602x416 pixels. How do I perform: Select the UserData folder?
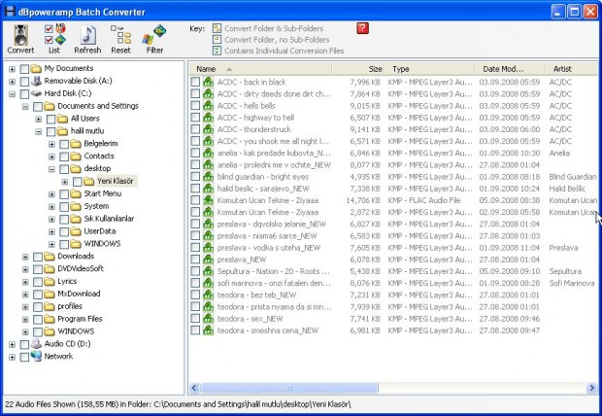click(x=100, y=231)
